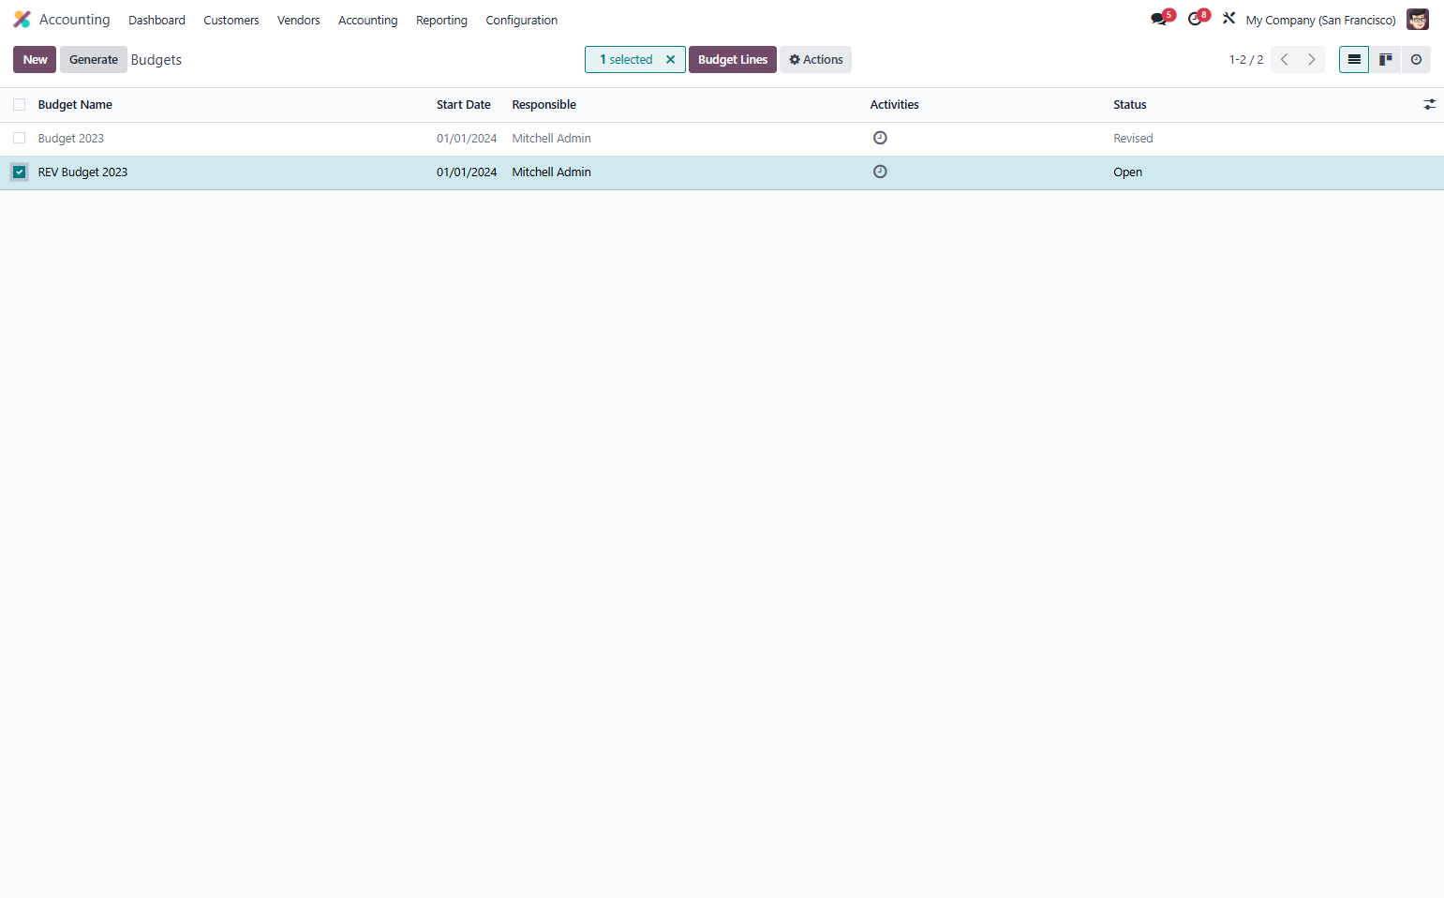
Task: Open the messages conversation icon
Action: [1160, 19]
